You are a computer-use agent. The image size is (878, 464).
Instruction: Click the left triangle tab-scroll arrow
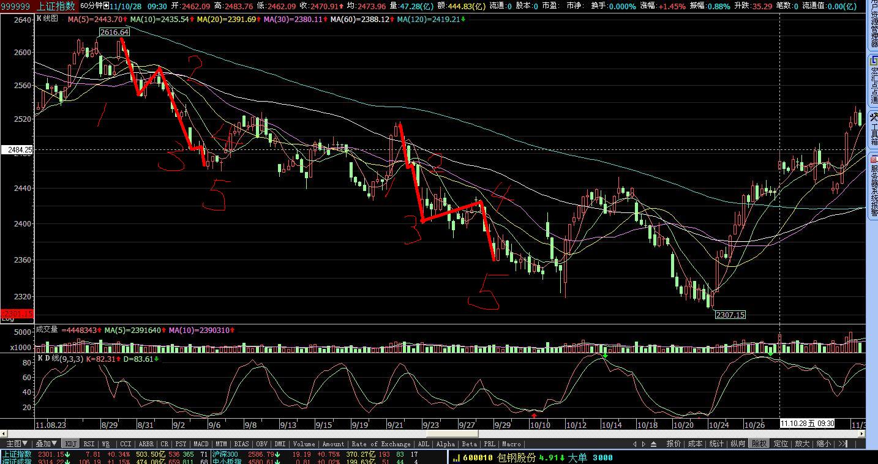tap(635, 444)
